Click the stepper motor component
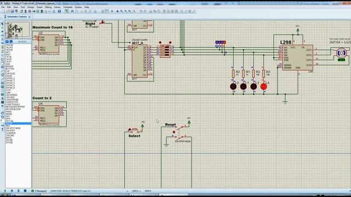Image resolution: width=351 pixels, height=197 pixels. (x=341, y=53)
